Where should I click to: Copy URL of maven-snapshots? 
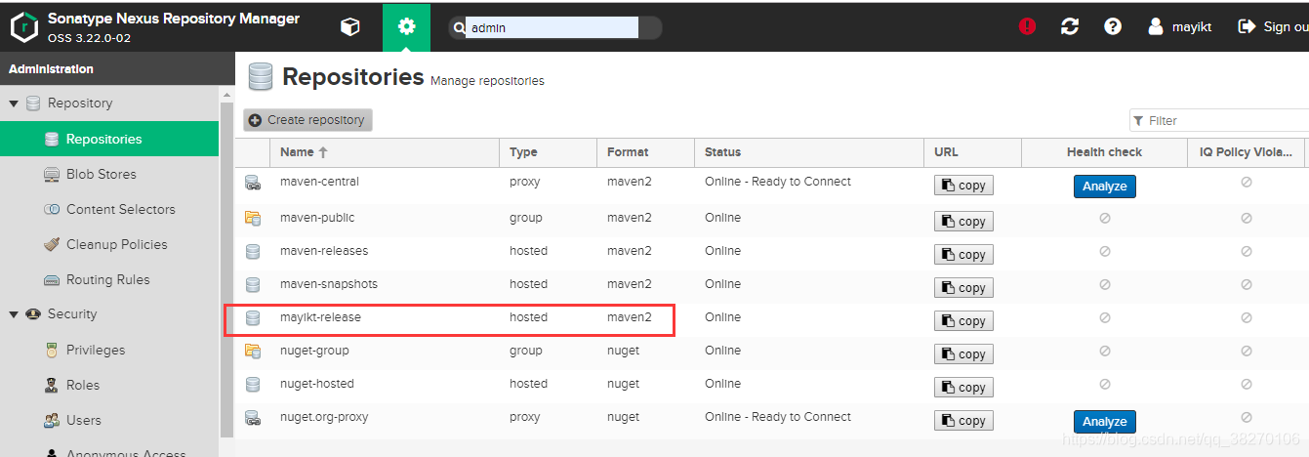[963, 288]
